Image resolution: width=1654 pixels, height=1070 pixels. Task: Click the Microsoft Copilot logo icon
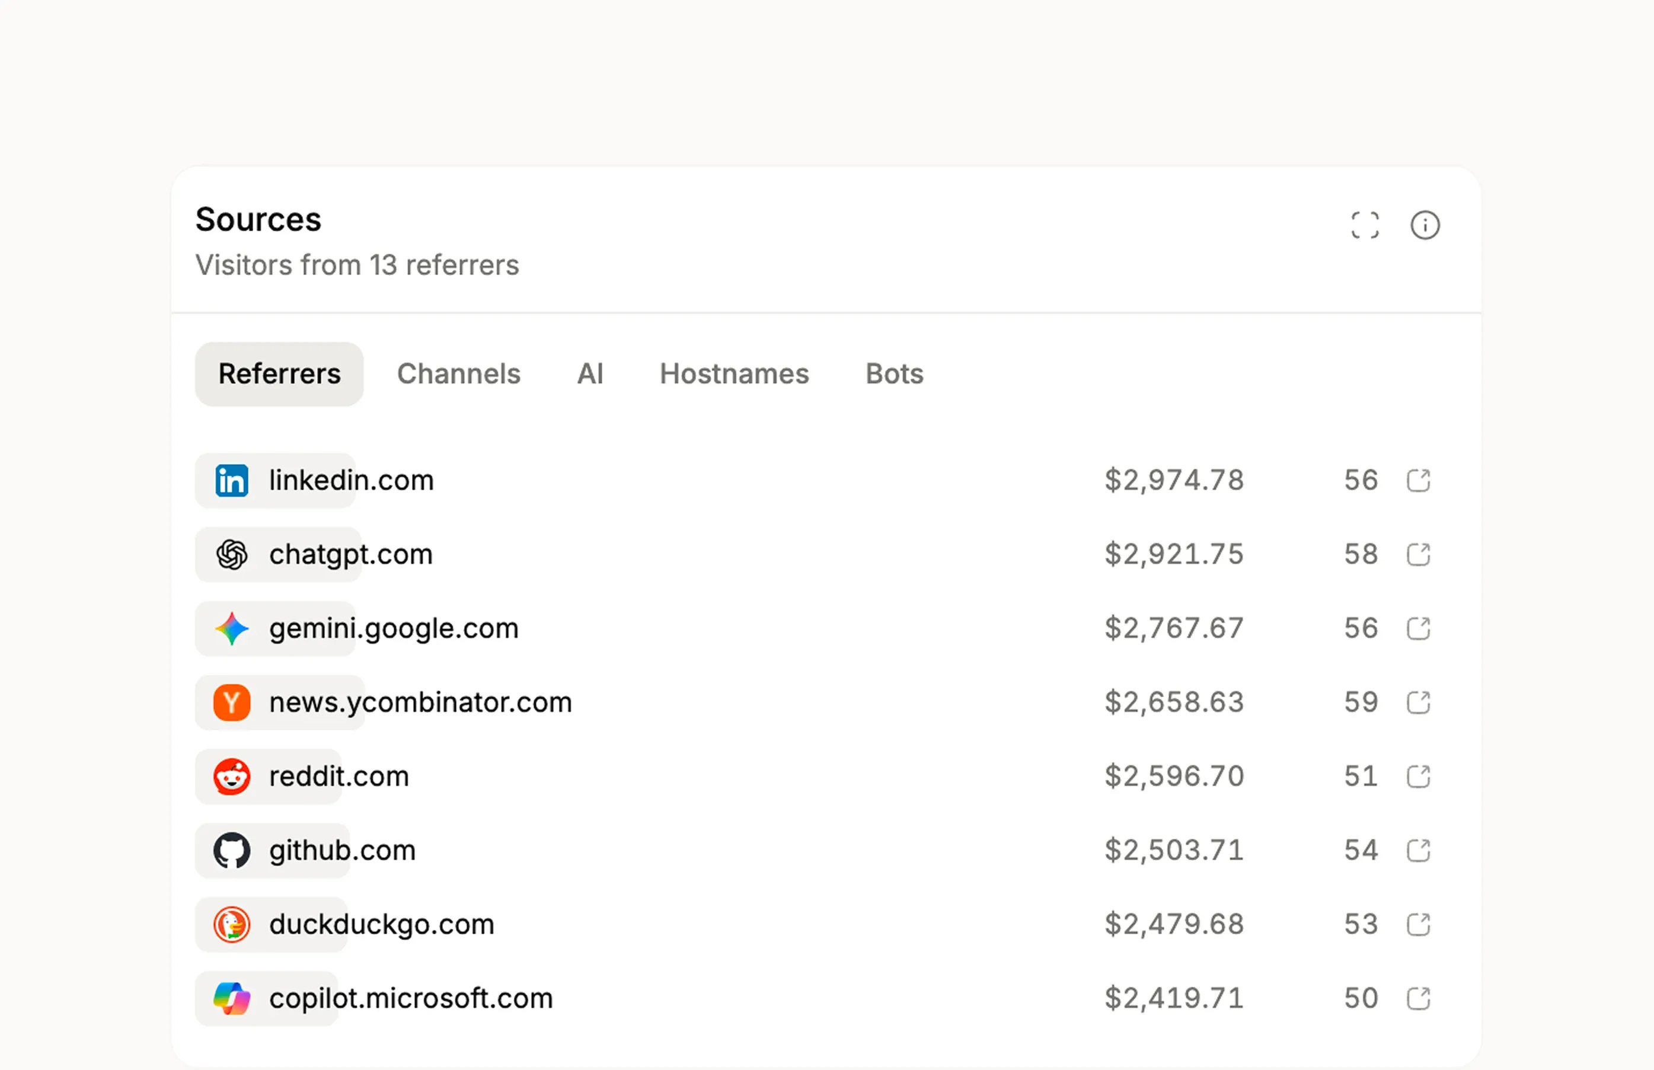(x=231, y=998)
